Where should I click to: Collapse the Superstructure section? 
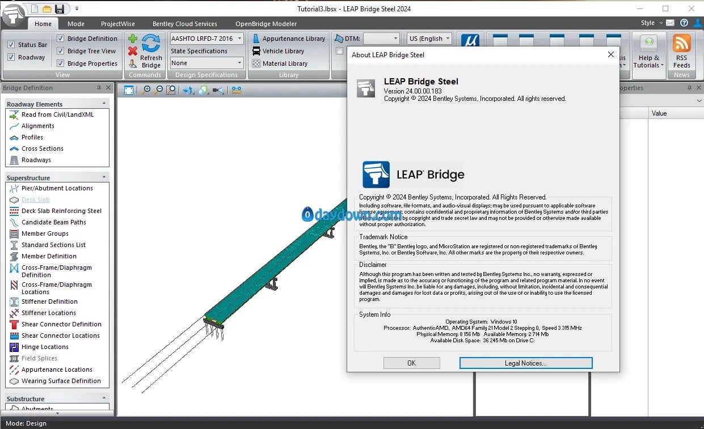pos(104,177)
